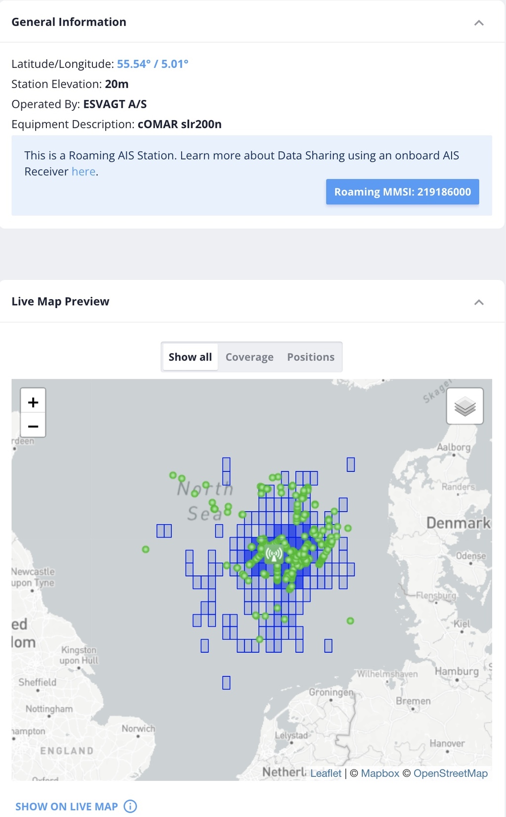Click the isolated coverage square near Skagerrak
Viewport: 506px width, 817px height.
click(351, 464)
